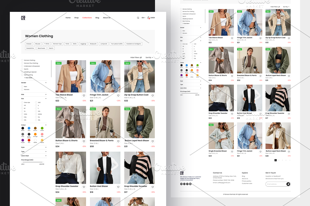
Task: Heart the Zip Up Snap Button Coat, left page
Action: 153,96
